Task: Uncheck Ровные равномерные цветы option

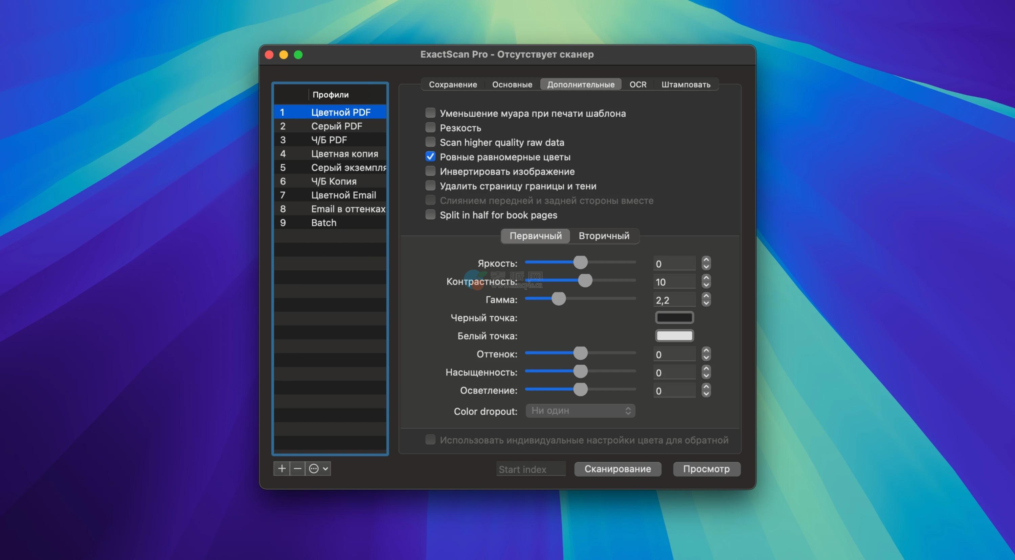Action: 430,156
